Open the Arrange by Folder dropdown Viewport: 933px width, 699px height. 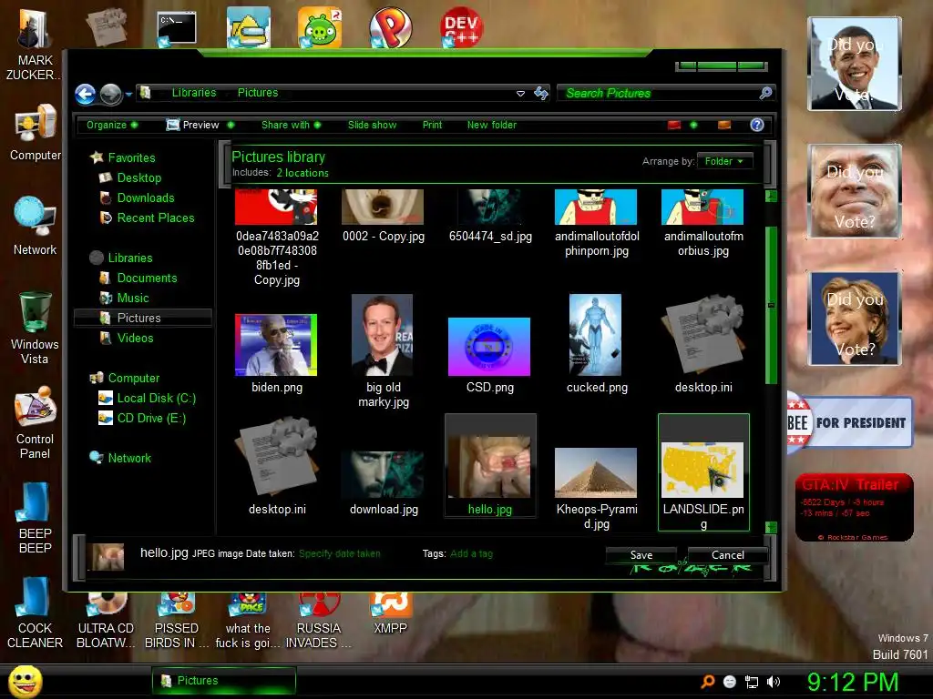(x=724, y=161)
